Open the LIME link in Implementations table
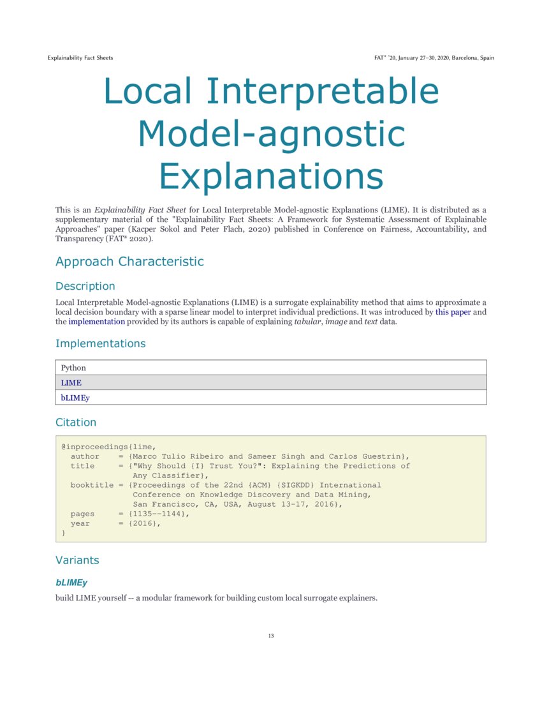This screenshot has width=542, height=702. (x=71, y=383)
